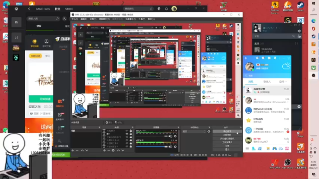Image resolution: width=319 pixels, height=179 pixels.
Task: Click weather icon in QQ header
Action: [x=286, y=66]
